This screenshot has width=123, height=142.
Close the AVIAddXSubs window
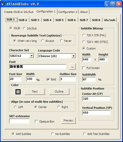[119, 4]
